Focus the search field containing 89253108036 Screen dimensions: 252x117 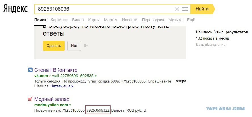tap(105, 9)
